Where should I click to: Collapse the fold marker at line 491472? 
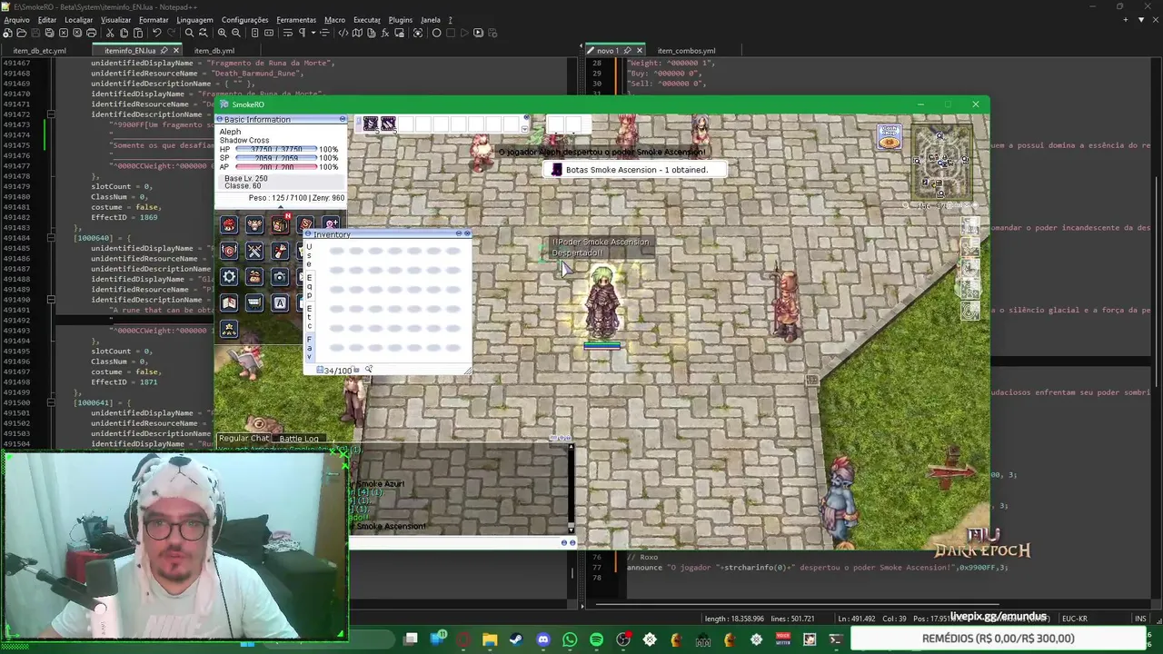pyautogui.click(x=51, y=114)
